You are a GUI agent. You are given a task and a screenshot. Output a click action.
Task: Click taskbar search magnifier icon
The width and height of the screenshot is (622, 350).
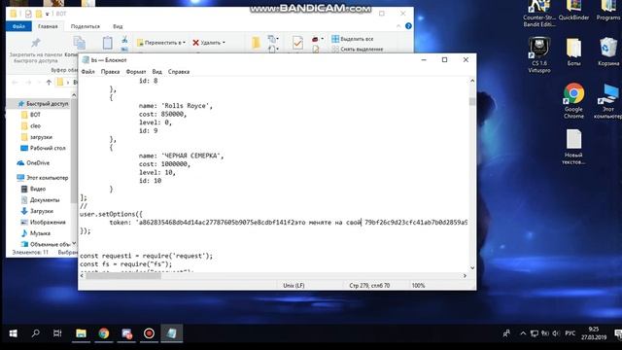36,333
